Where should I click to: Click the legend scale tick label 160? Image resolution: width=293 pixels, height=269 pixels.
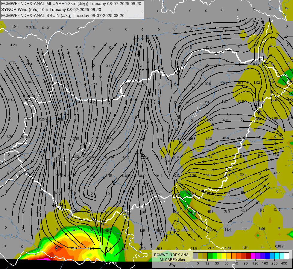265,263
